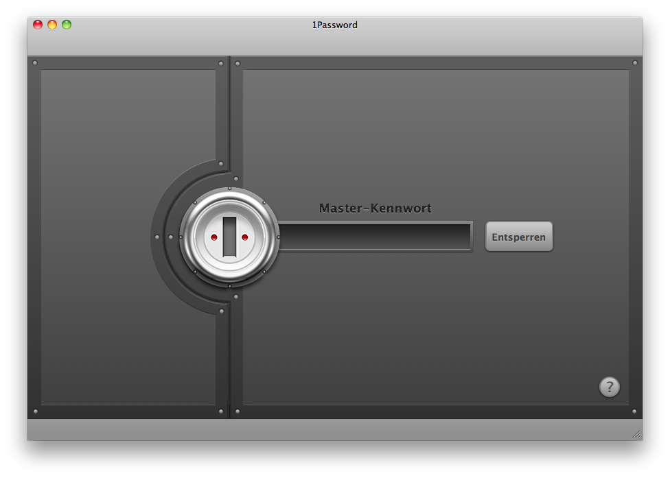Open help with the question mark button
This screenshot has height=478, width=670.
(609, 387)
